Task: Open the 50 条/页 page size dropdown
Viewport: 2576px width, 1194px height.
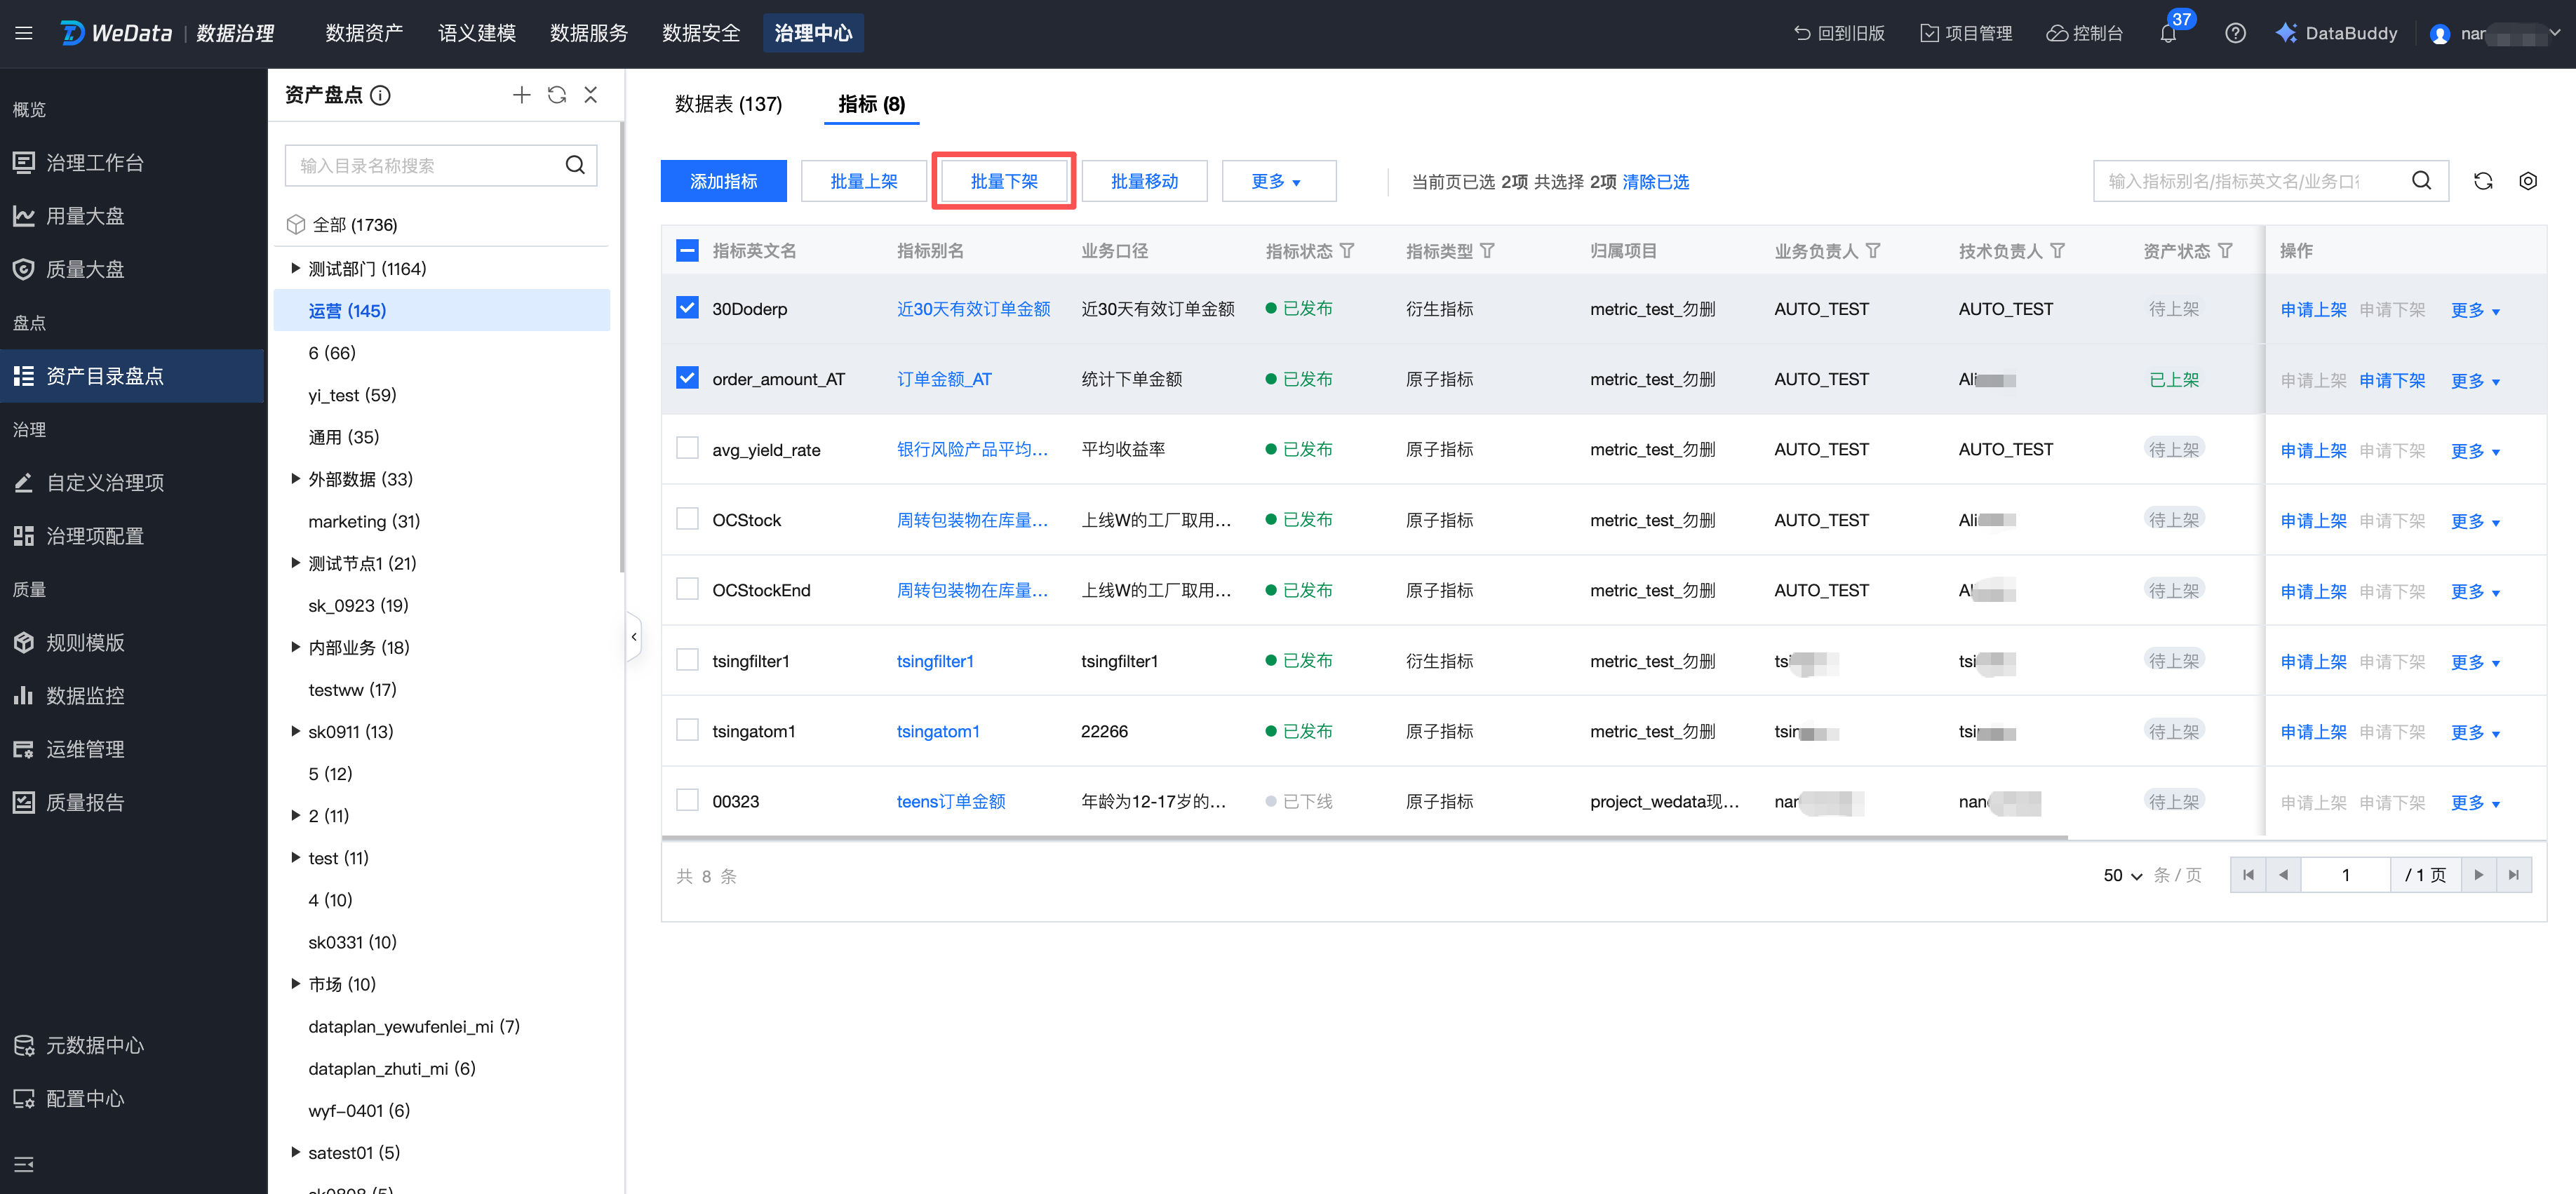Action: (x=2122, y=875)
